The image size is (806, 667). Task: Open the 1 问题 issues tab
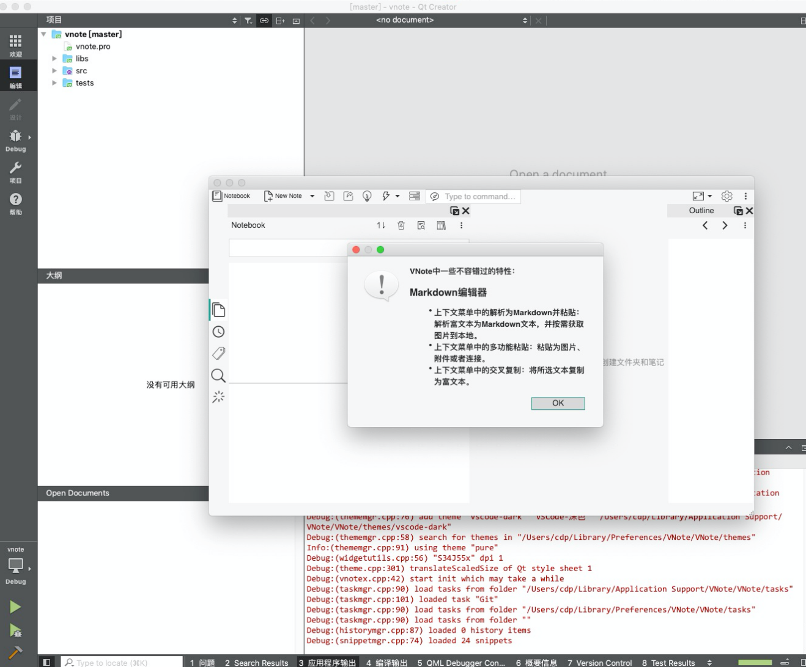pyautogui.click(x=202, y=662)
